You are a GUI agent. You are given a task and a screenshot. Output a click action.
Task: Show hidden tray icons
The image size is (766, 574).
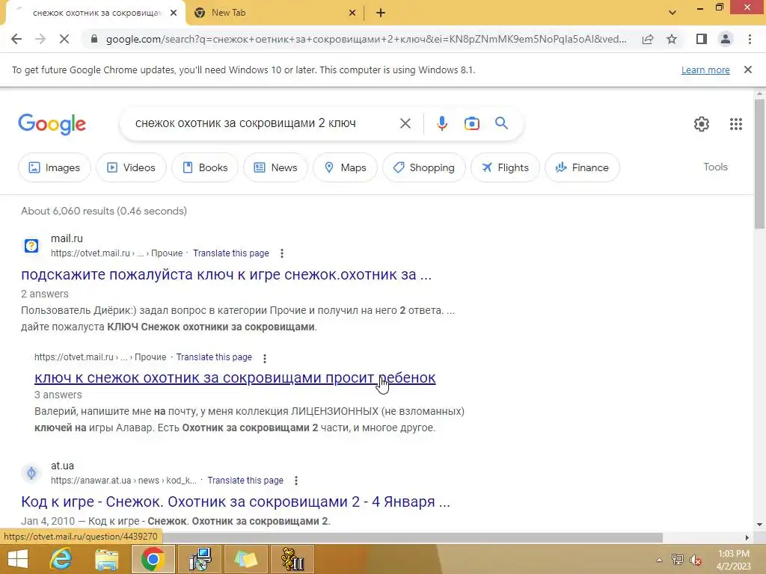tap(659, 560)
